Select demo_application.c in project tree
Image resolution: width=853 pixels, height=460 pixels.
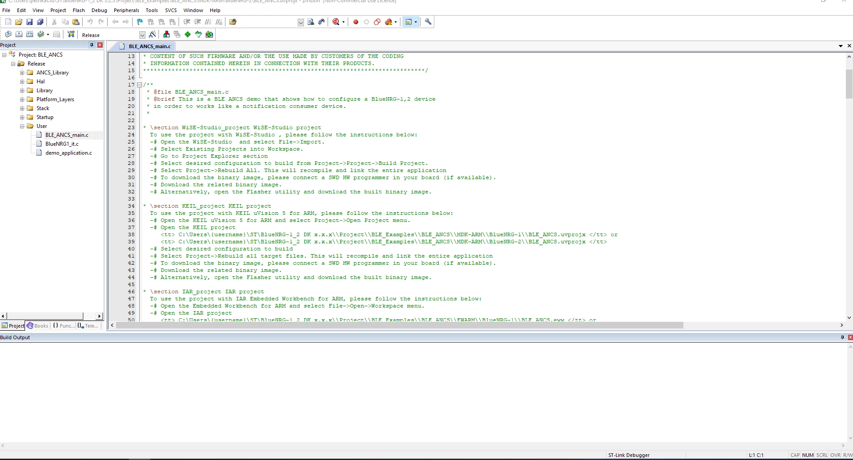pyautogui.click(x=69, y=153)
